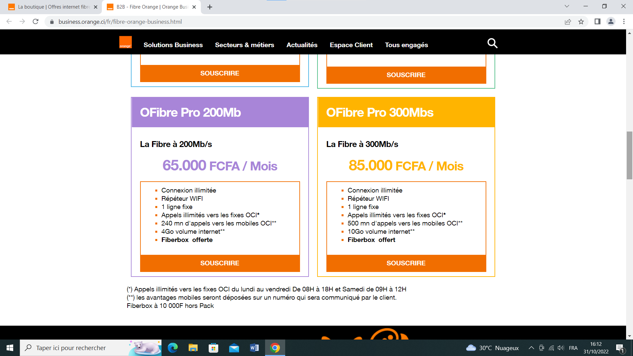Viewport: 633px width, 356px height.
Task: Click 'Fiberbox offerte' in the 200Mb card
Action: pyautogui.click(x=187, y=240)
